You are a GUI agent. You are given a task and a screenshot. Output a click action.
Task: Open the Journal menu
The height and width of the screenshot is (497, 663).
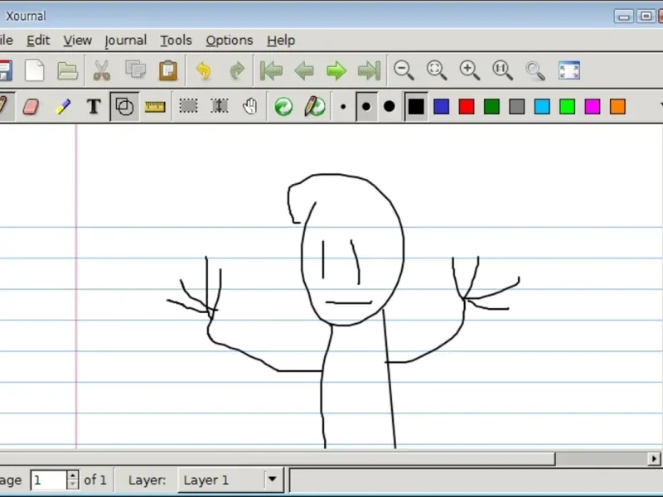tap(126, 40)
